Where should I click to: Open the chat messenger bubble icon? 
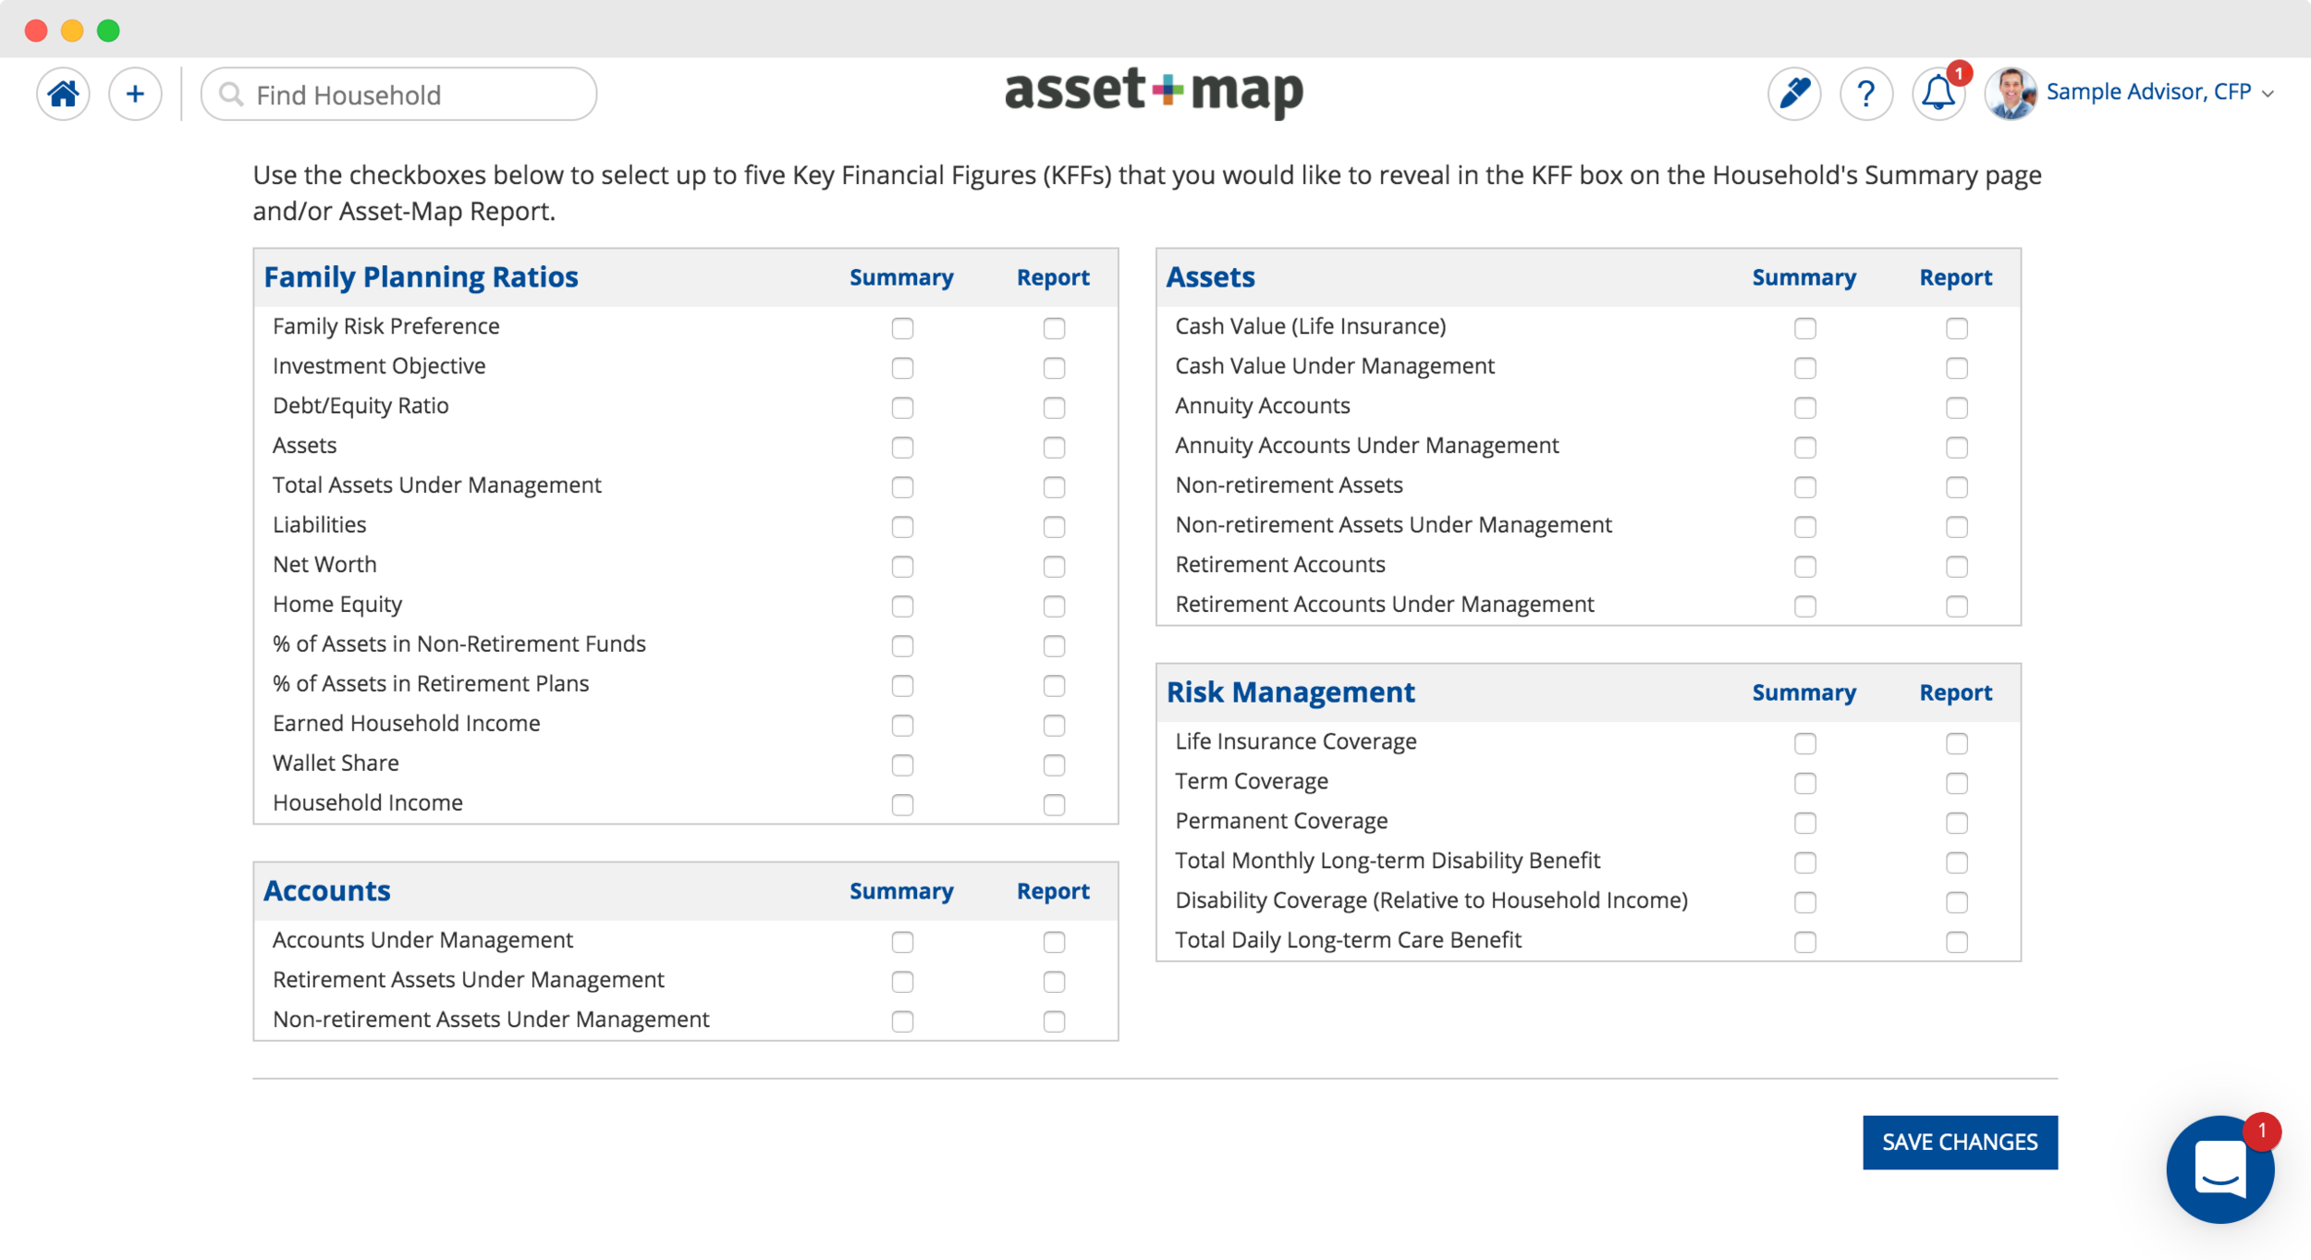pos(2219,1168)
